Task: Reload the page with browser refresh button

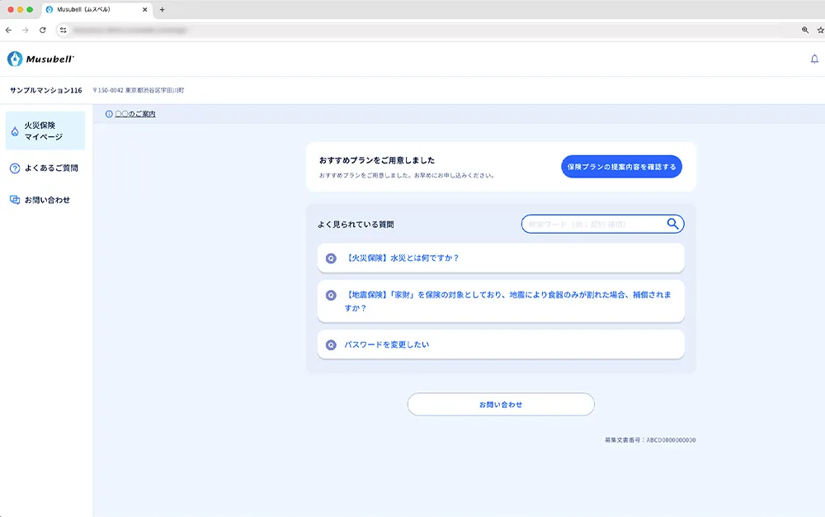Action: [x=43, y=30]
